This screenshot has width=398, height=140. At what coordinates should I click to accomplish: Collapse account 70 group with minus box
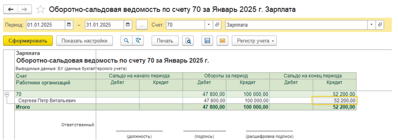click(x=7, y=94)
